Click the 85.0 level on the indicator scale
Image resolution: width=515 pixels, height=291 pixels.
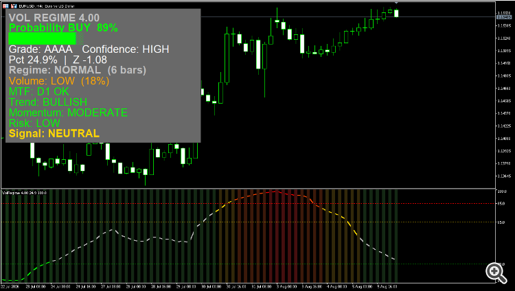click(501, 204)
